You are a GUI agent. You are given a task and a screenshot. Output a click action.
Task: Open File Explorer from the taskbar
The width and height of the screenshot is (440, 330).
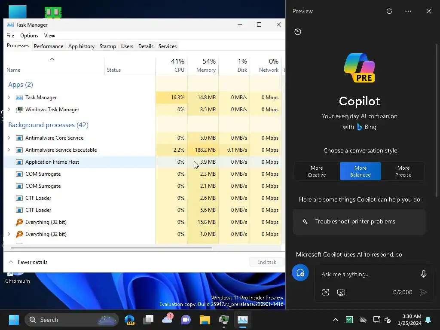coord(205,320)
